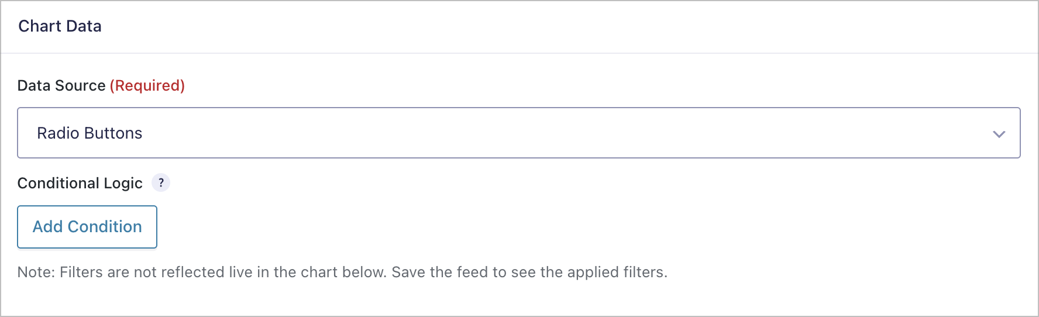Click the Conditional Logic help question mark icon
The height and width of the screenshot is (317, 1039).
161,182
